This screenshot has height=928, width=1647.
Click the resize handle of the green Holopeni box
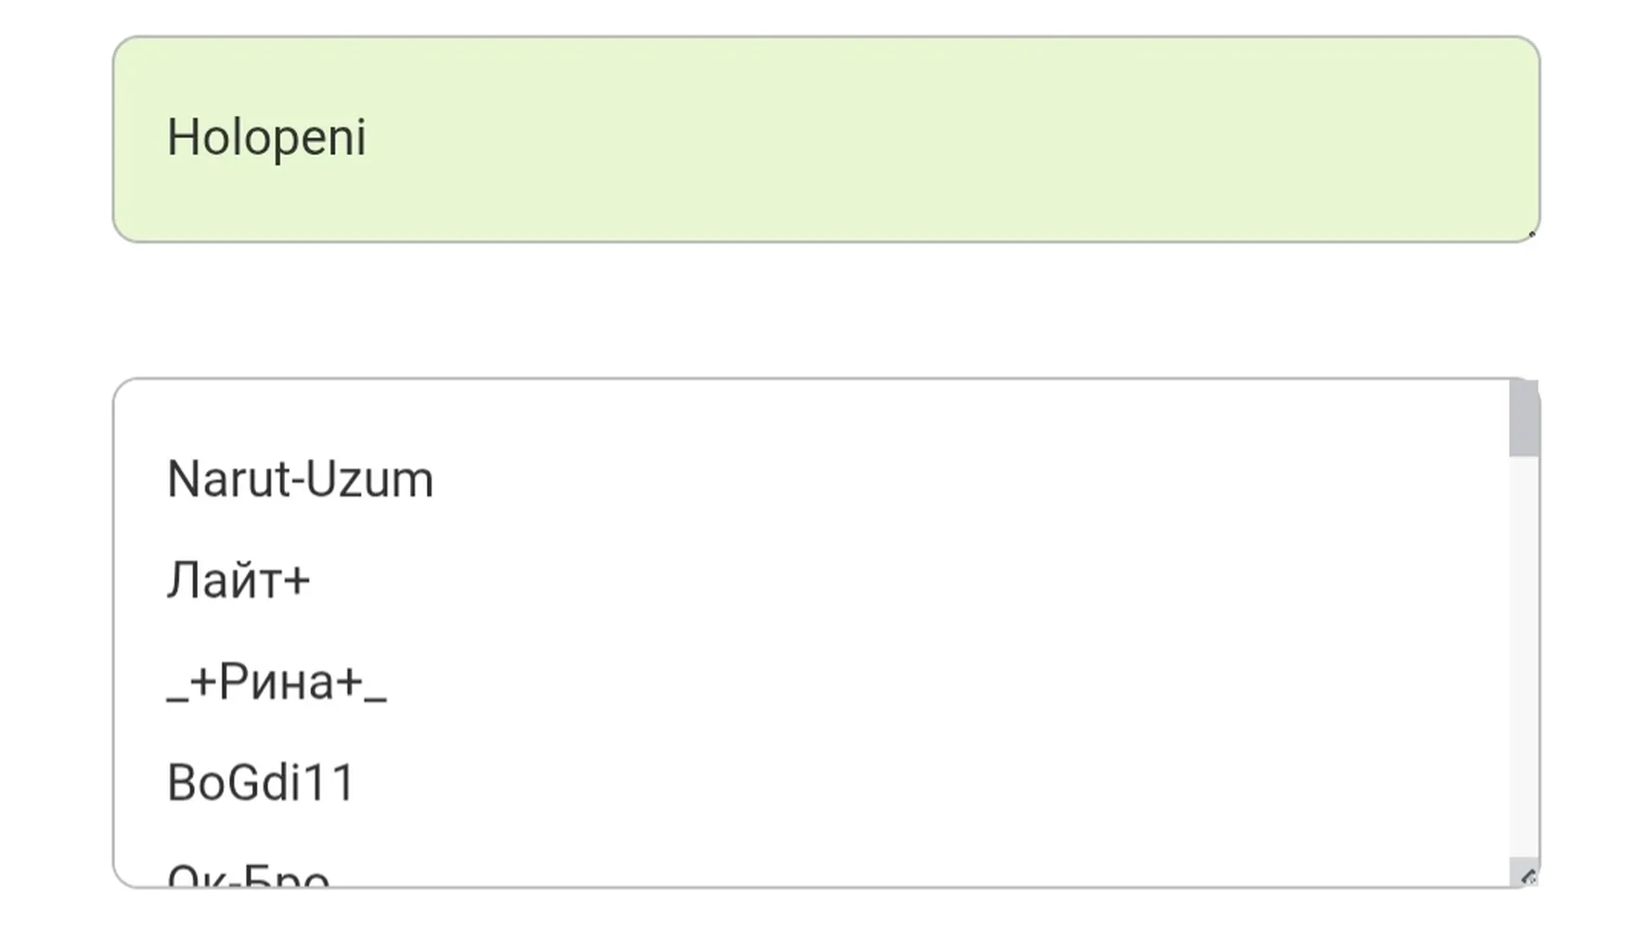point(1531,234)
